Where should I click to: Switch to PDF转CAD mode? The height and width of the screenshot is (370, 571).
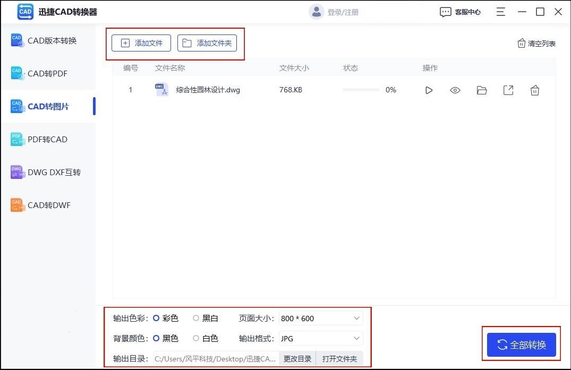48,139
